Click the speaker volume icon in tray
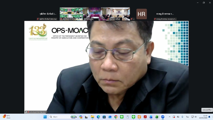The height and width of the screenshot is (120, 213). pos(196,117)
